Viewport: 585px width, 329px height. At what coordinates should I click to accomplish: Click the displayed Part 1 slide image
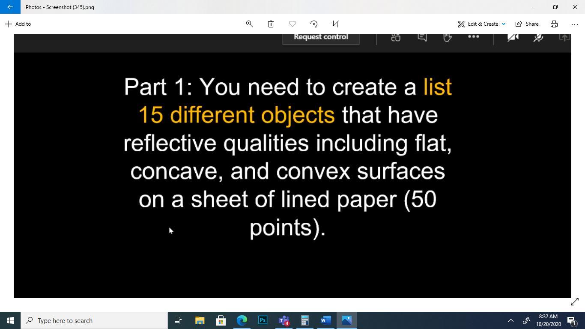pos(292,166)
